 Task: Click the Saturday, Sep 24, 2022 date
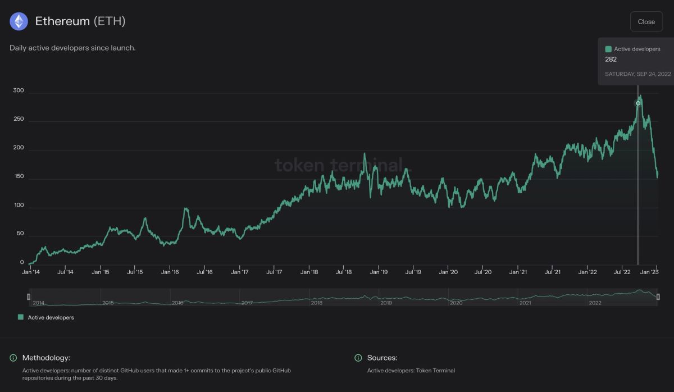[x=638, y=74]
